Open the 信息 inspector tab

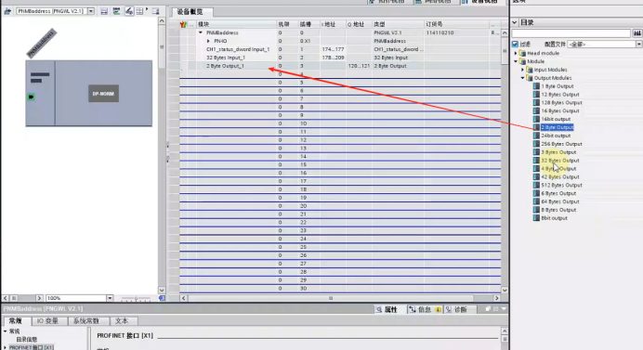[x=425, y=309]
